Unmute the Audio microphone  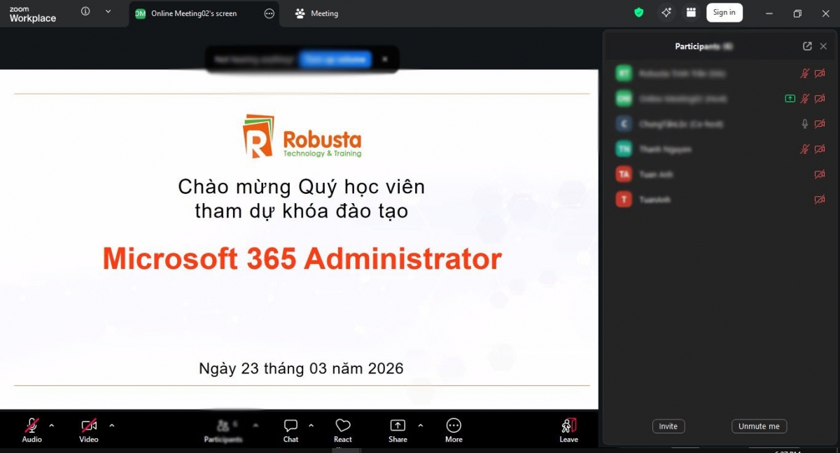tap(31, 430)
